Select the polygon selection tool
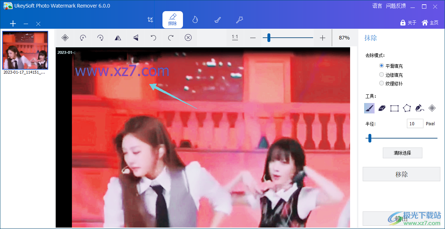This screenshot has height=229, width=445. coord(407,108)
